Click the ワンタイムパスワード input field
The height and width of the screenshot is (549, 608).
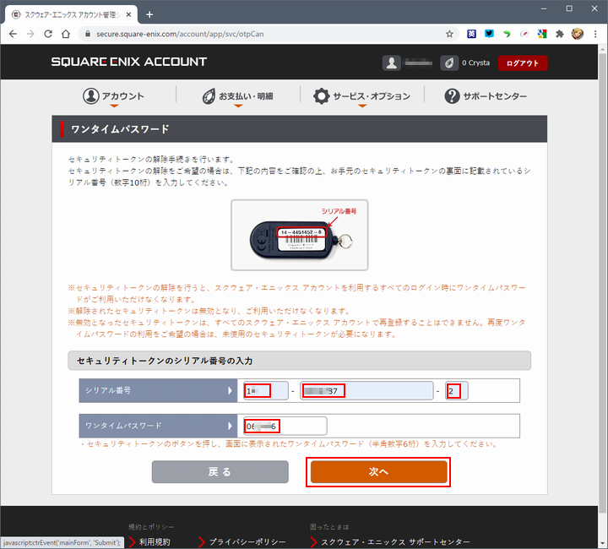point(285,426)
